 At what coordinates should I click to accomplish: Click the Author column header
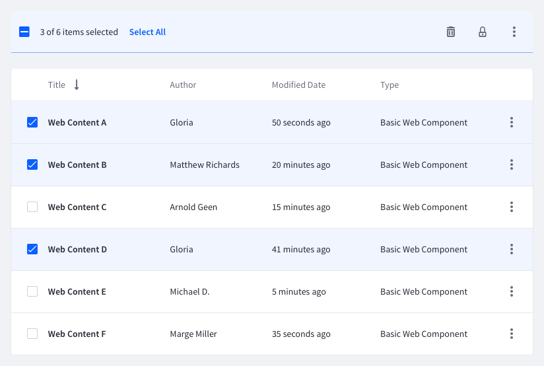tap(183, 85)
